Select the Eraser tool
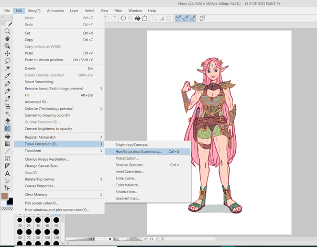317x247 pixels. [7, 120]
